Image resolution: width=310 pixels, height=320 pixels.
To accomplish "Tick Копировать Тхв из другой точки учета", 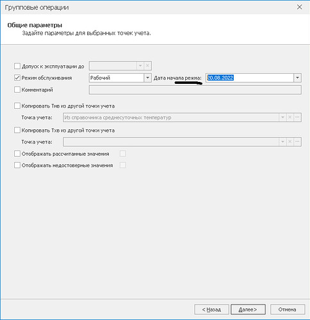I will point(17,130).
